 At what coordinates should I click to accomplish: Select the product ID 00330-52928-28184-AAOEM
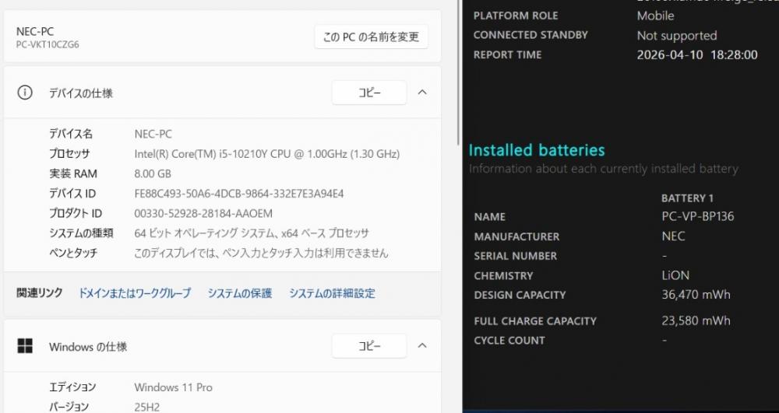tap(203, 214)
